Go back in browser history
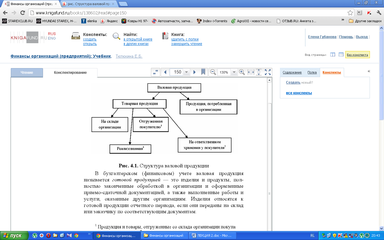 5,13
